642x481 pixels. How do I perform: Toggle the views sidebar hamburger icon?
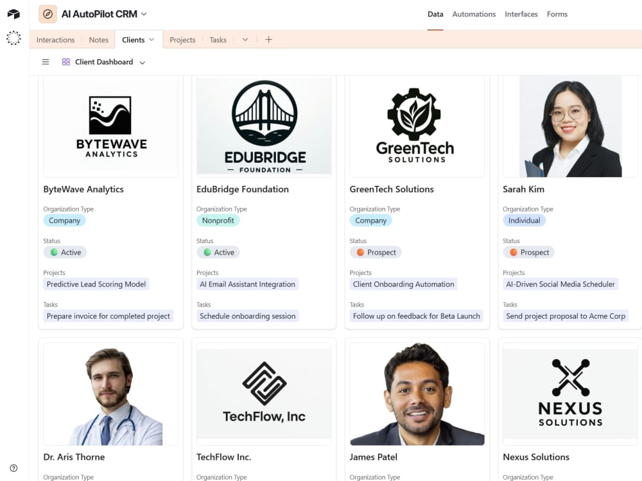(46, 62)
